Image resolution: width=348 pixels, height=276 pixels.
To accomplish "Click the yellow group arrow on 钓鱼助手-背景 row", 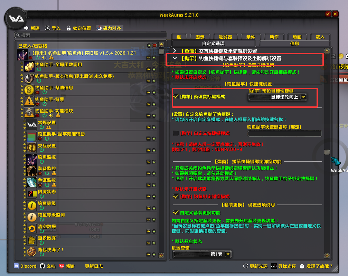I will pos(148,104).
